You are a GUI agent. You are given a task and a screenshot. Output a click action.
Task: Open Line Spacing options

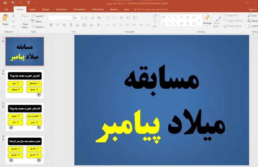click(x=135, y=17)
